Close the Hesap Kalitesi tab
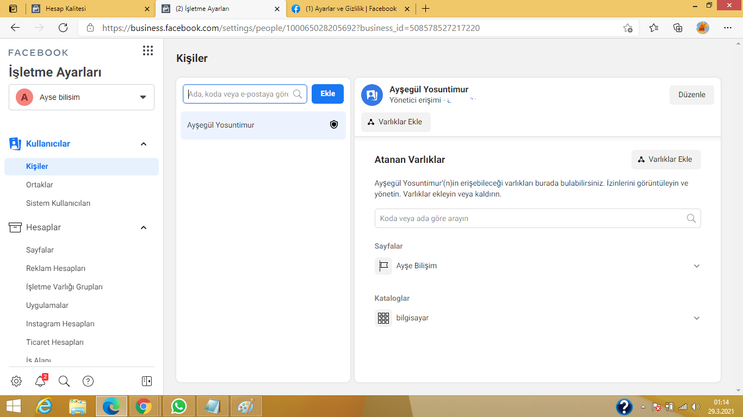The image size is (743, 417). point(147,9)
